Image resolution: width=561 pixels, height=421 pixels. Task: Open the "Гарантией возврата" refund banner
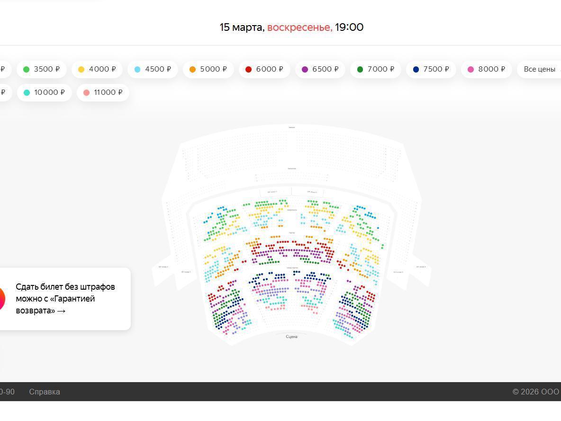pyautogui.click(x=65, y=299)
